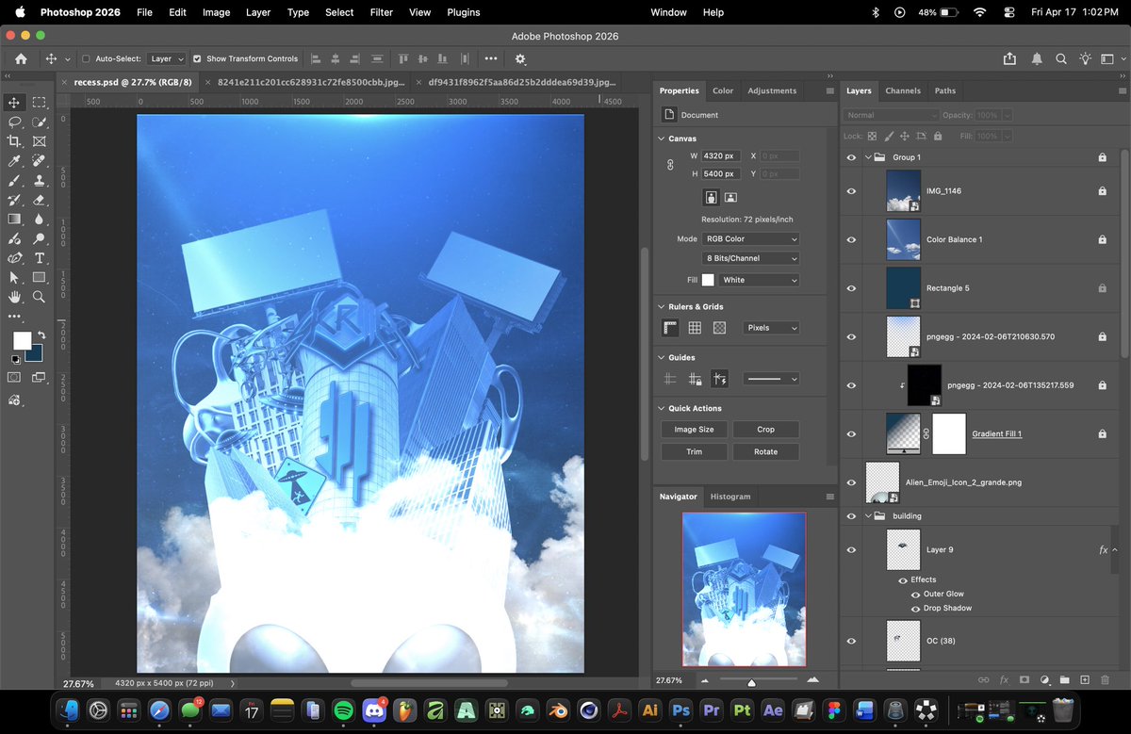
Task: Toggle rulers button in Properties
Action: (670, 328)
